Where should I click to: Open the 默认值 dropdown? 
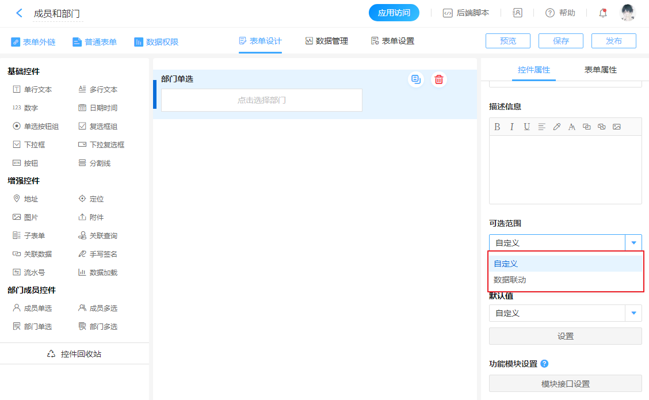[633, 313]
